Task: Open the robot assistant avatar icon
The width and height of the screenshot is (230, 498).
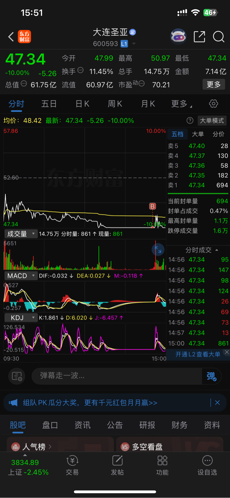Action: click(178, 37)
